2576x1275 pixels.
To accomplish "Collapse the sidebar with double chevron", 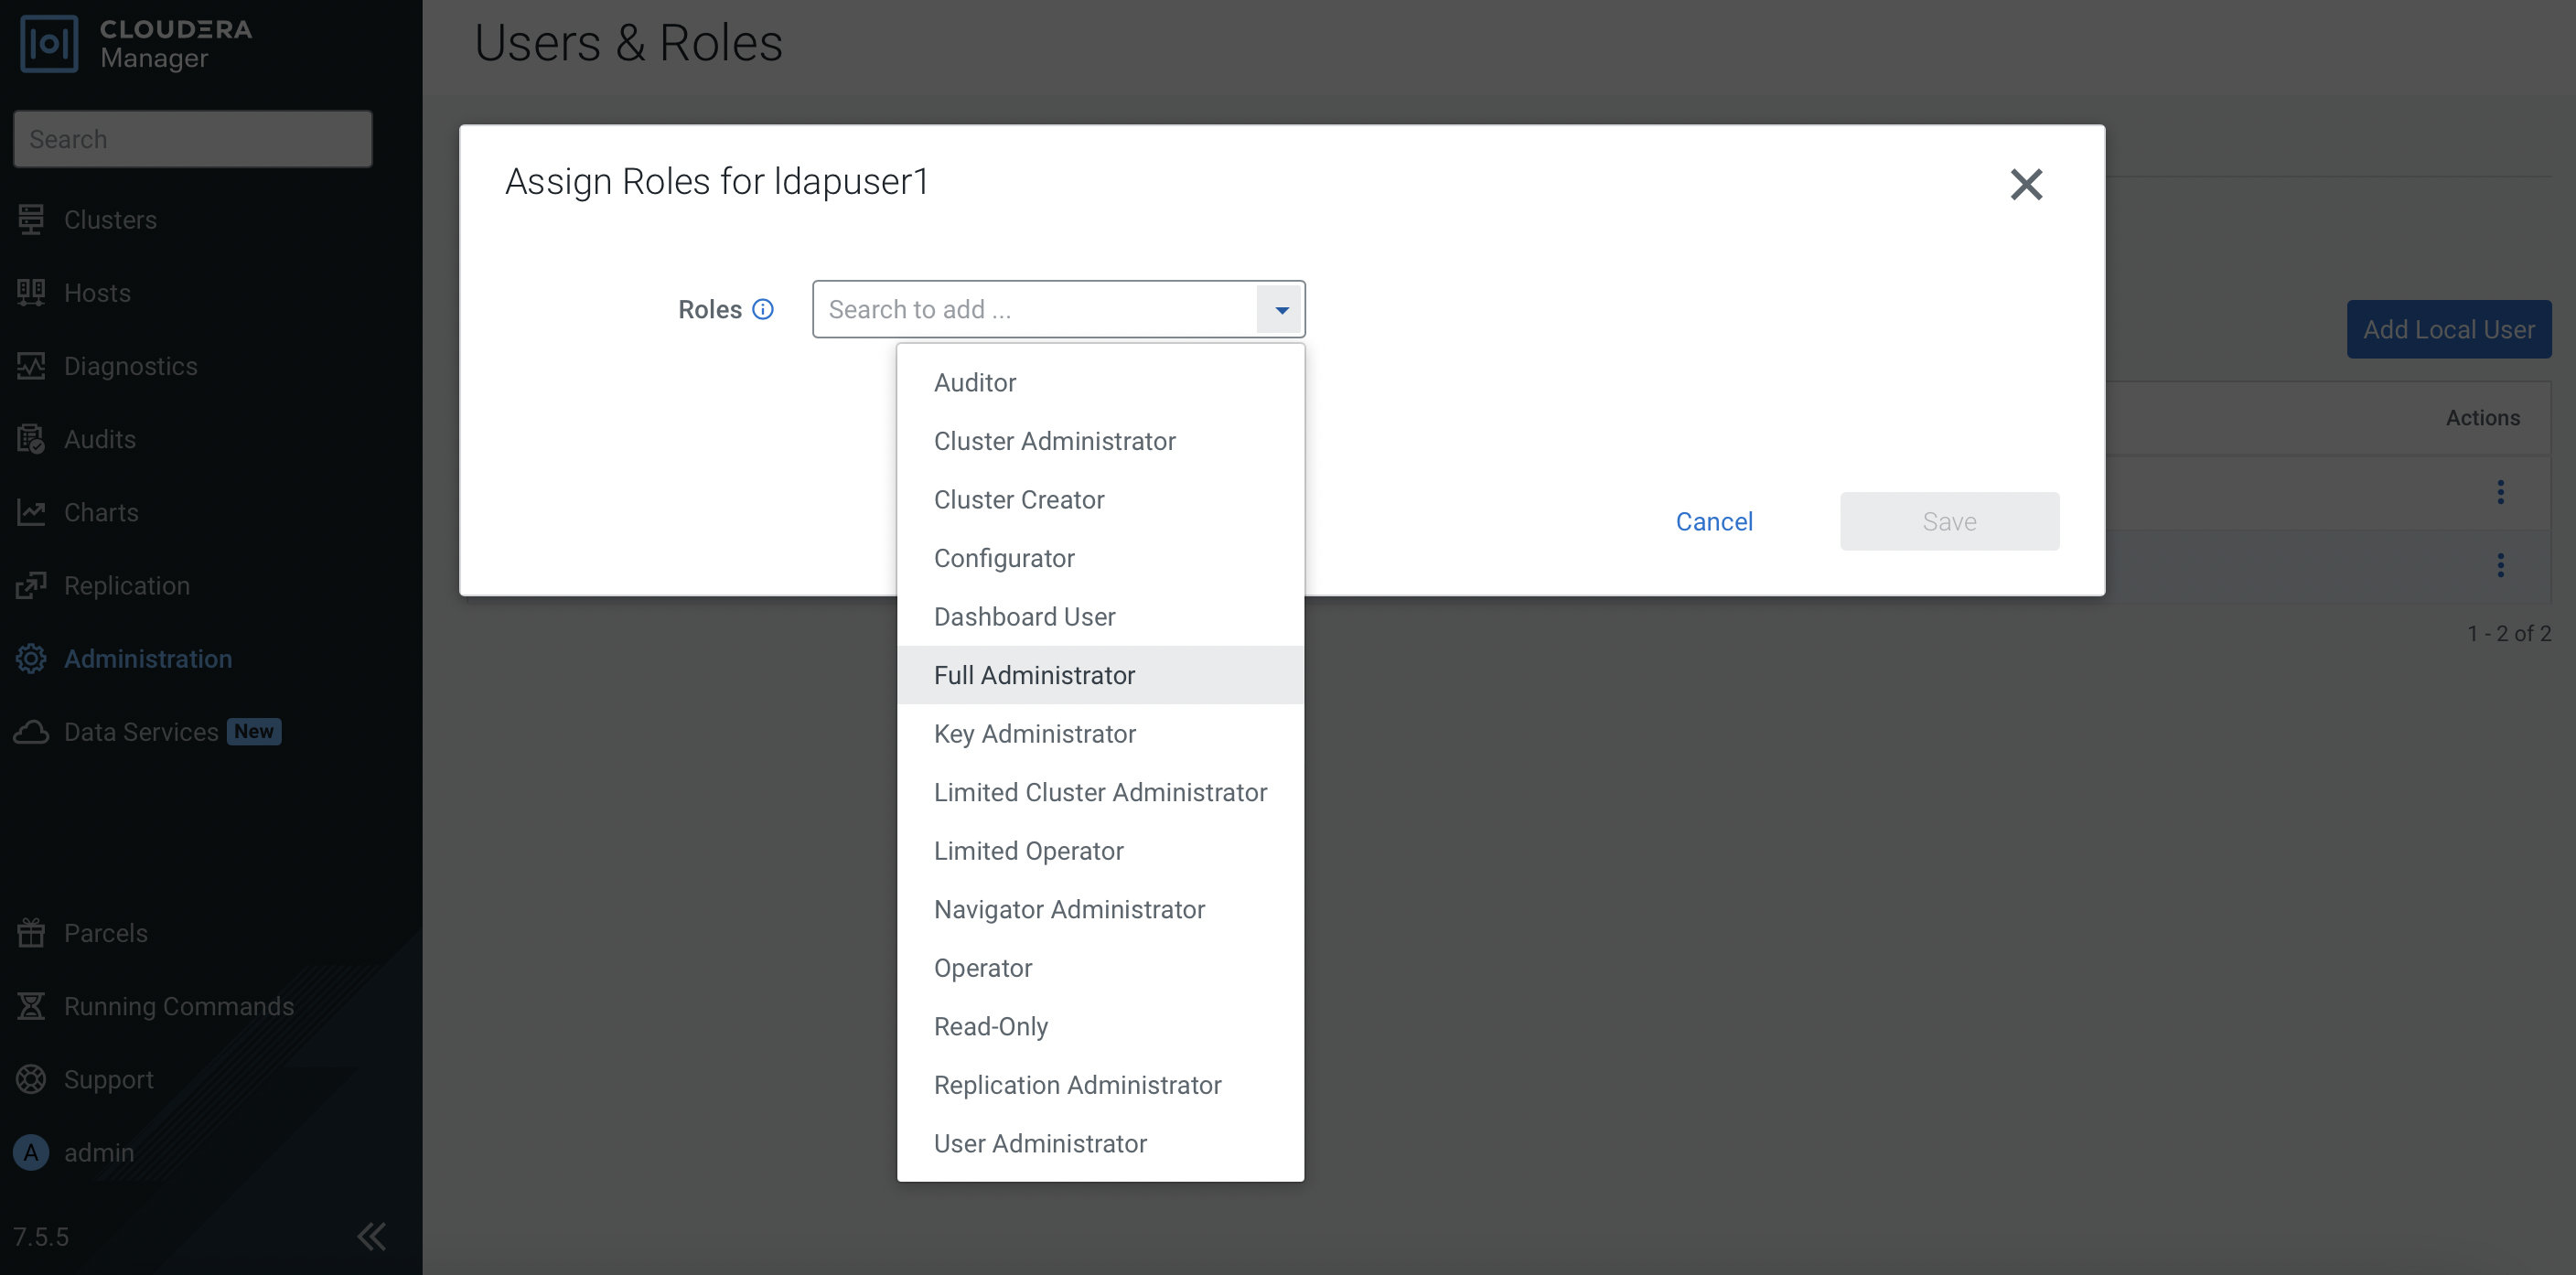I will pyautogui.click(x=372, y=1237).
